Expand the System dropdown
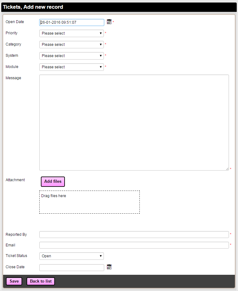This screenshot has width=238, height=291. pos(71,56)
